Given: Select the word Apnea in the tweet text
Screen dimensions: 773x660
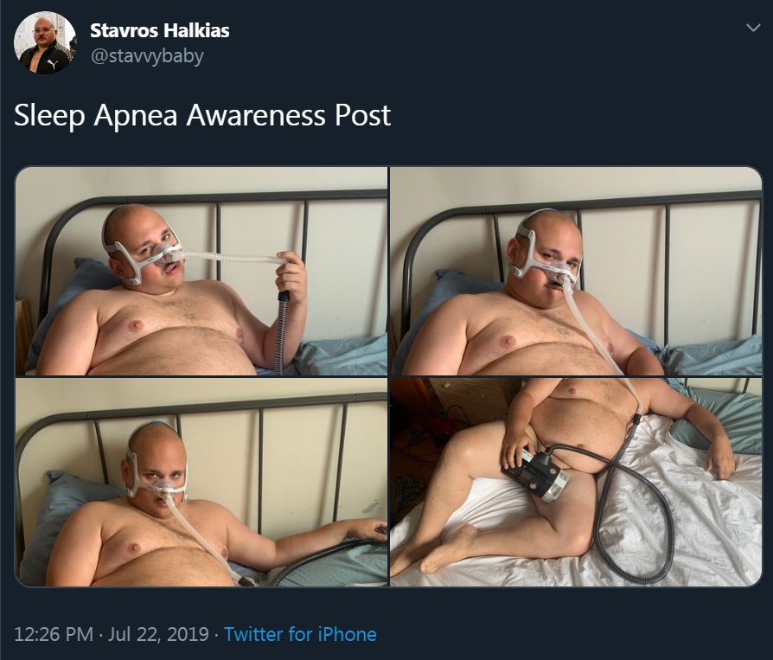Looking at the screenshot, I should point(136,116).
